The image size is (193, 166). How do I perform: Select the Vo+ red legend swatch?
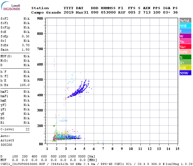185,47
